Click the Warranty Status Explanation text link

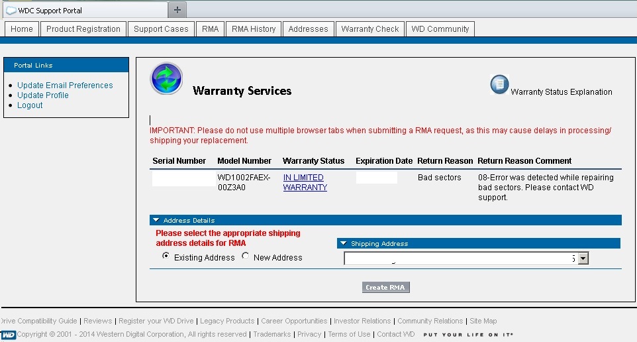point(561,92)
